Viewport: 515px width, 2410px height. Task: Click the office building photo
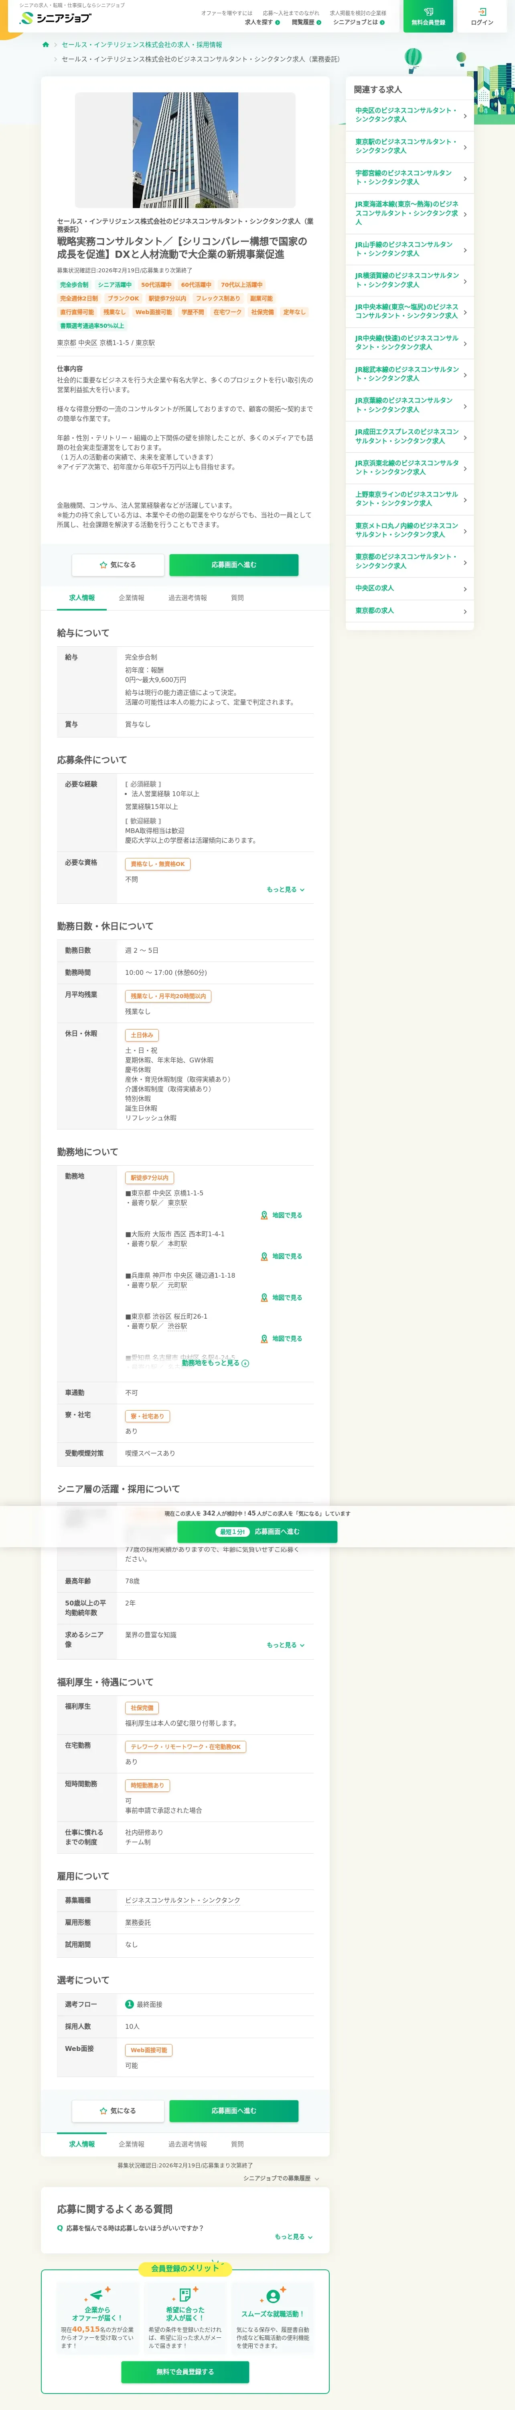tap(185, 150)
